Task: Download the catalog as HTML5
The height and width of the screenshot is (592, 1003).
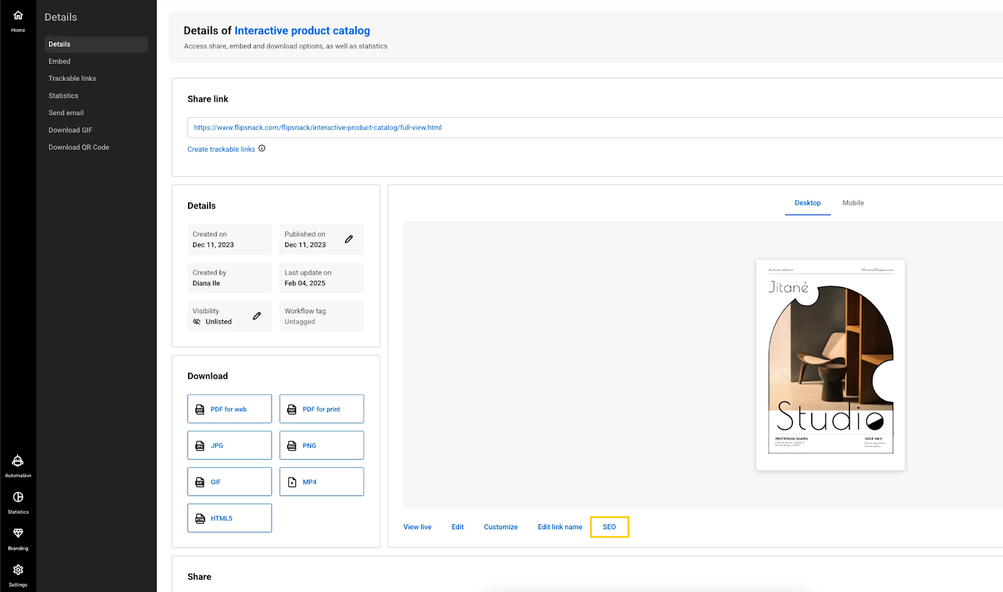Action: point(229,517)
